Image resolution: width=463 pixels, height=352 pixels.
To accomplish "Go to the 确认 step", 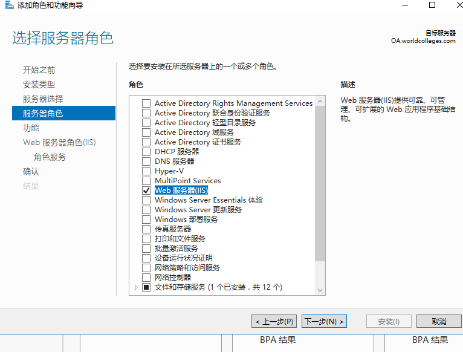I will click(31, 171).
